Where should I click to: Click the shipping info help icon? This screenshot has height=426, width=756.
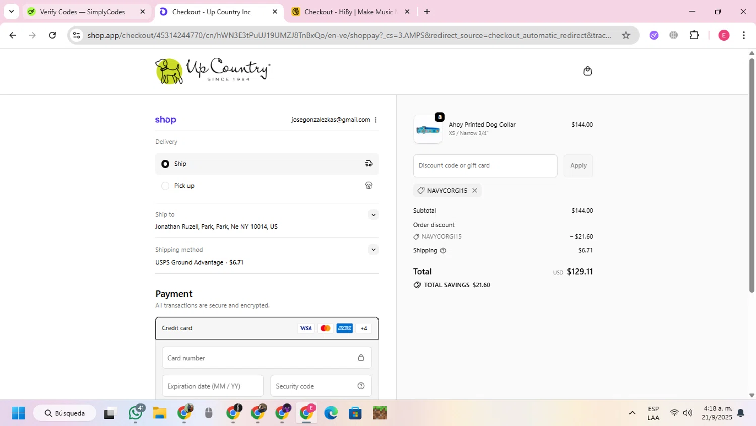tap(443, 251)
